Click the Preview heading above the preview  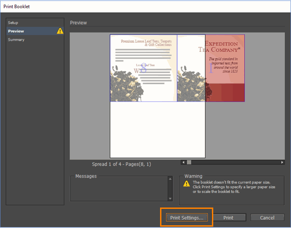pyautogui.click(x=78, y=23)
